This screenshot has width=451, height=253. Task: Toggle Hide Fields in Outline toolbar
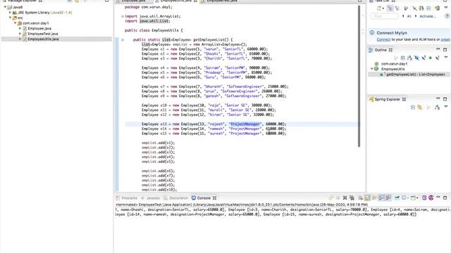coord(416,58)
